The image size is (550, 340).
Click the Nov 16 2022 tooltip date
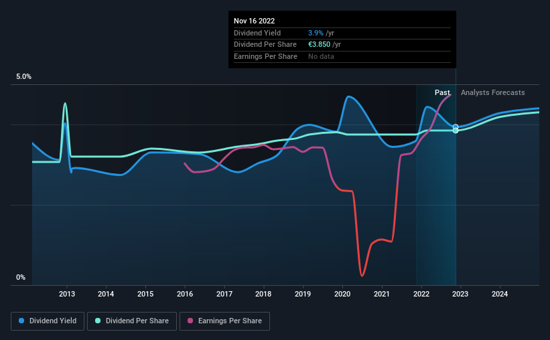click(255, 21)
